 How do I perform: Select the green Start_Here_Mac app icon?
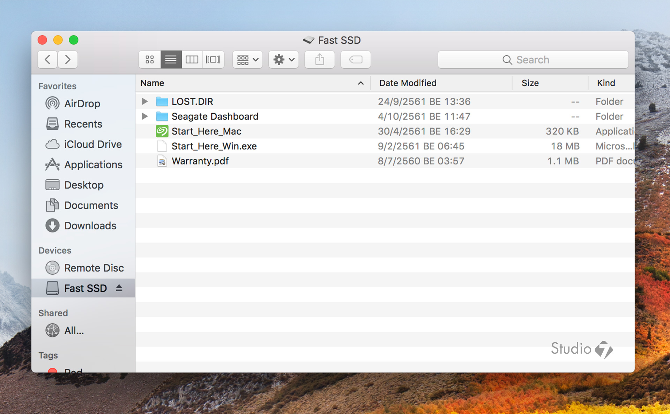click(x=162, y=131)
